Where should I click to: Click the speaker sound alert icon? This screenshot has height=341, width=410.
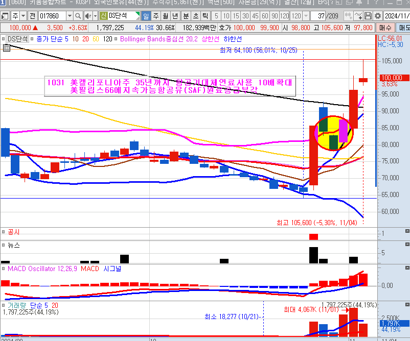(88, 16)
